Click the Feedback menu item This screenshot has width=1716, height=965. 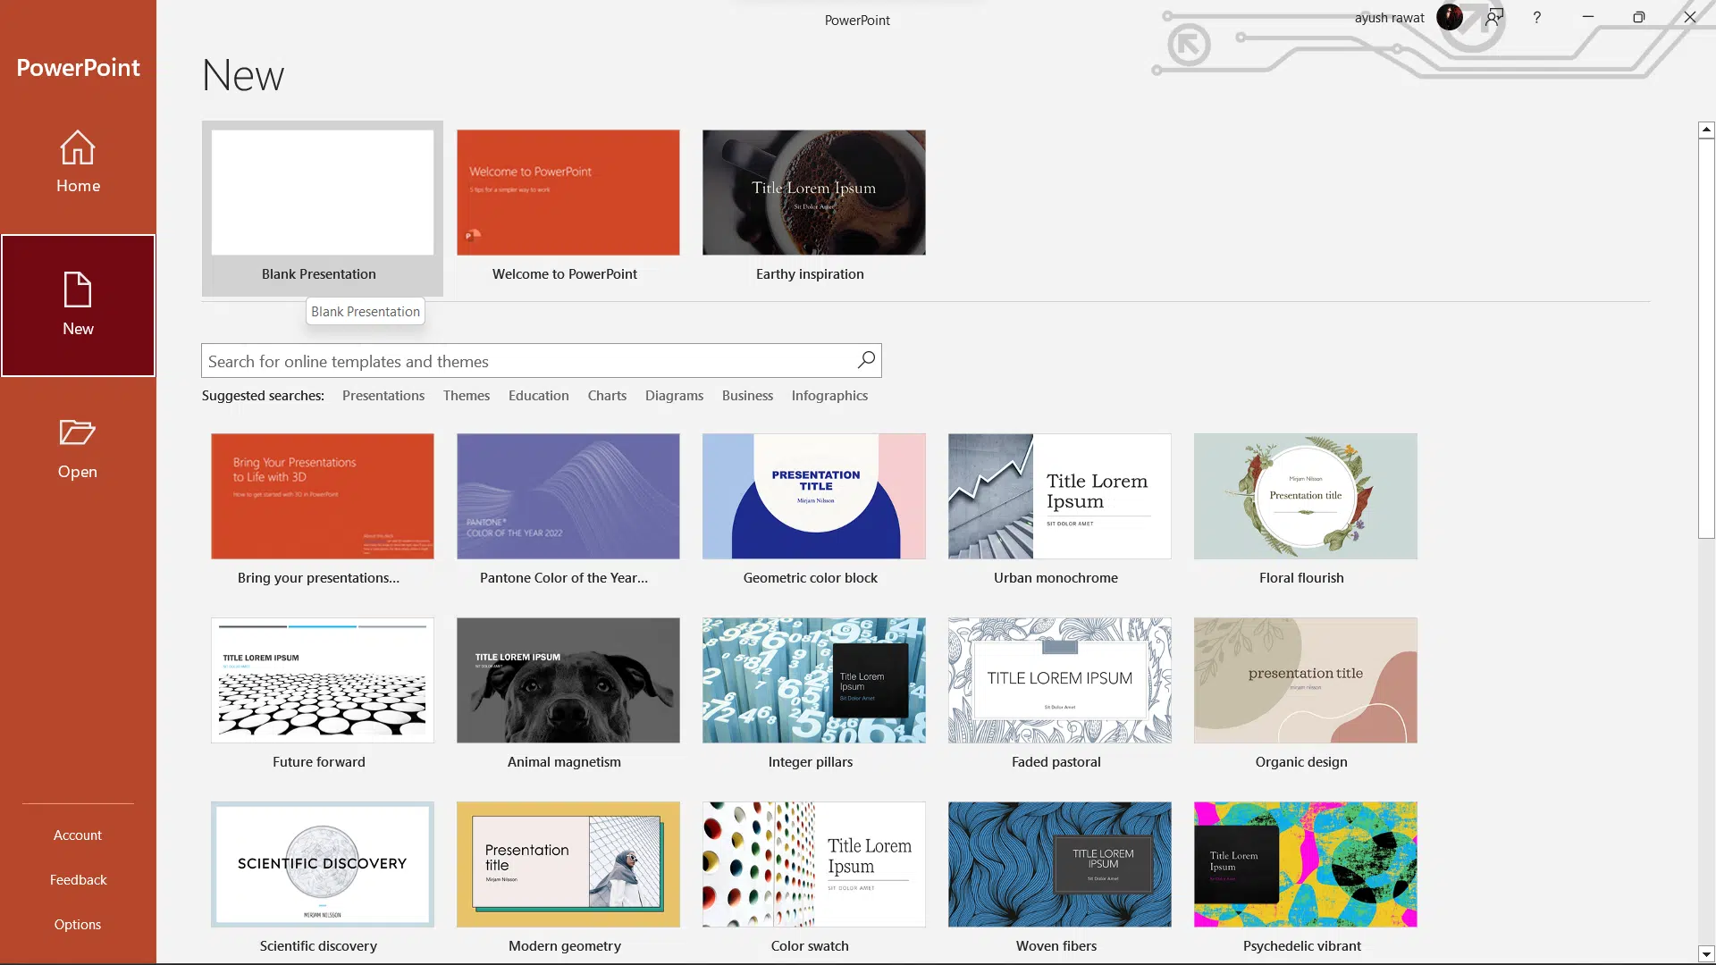[78, 879]
